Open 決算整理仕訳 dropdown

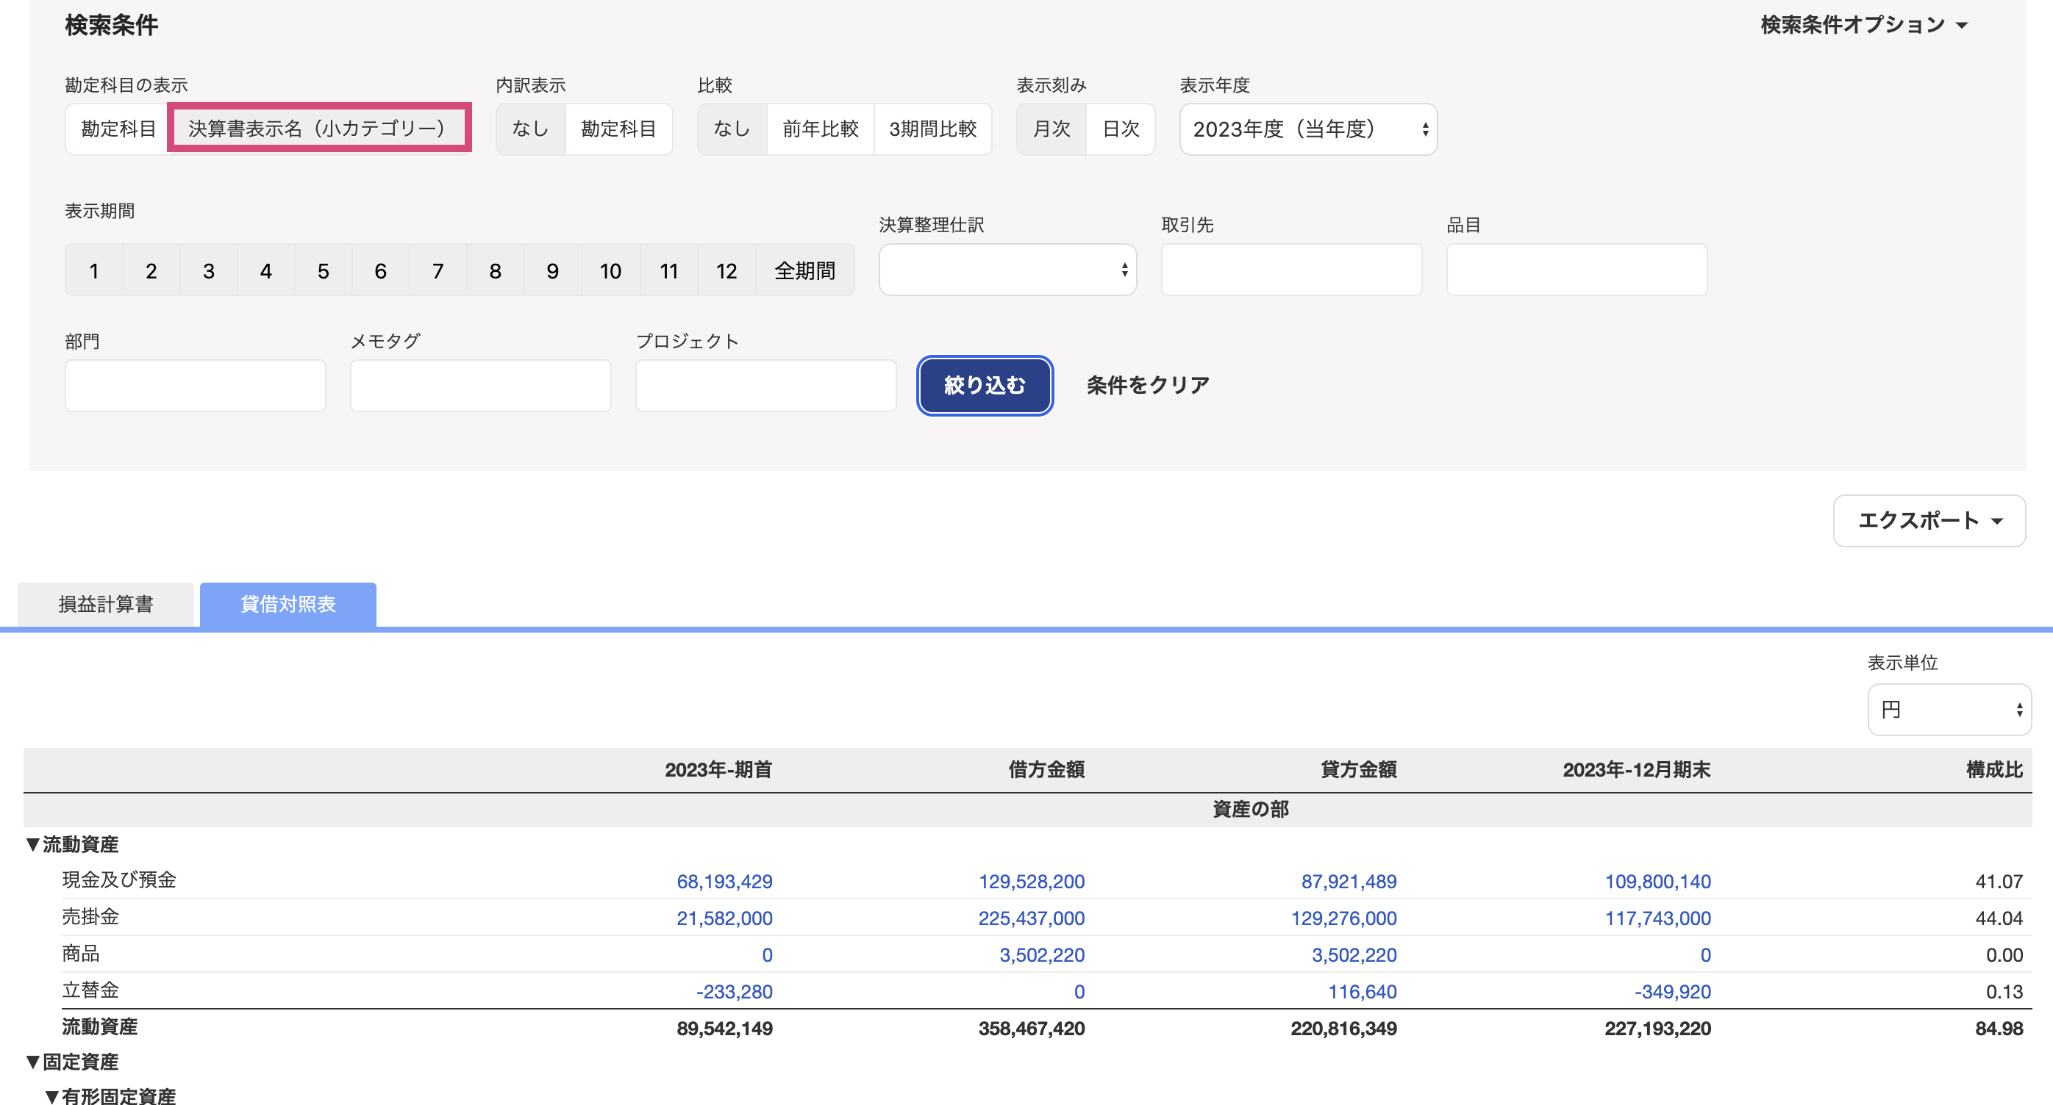1007,270
